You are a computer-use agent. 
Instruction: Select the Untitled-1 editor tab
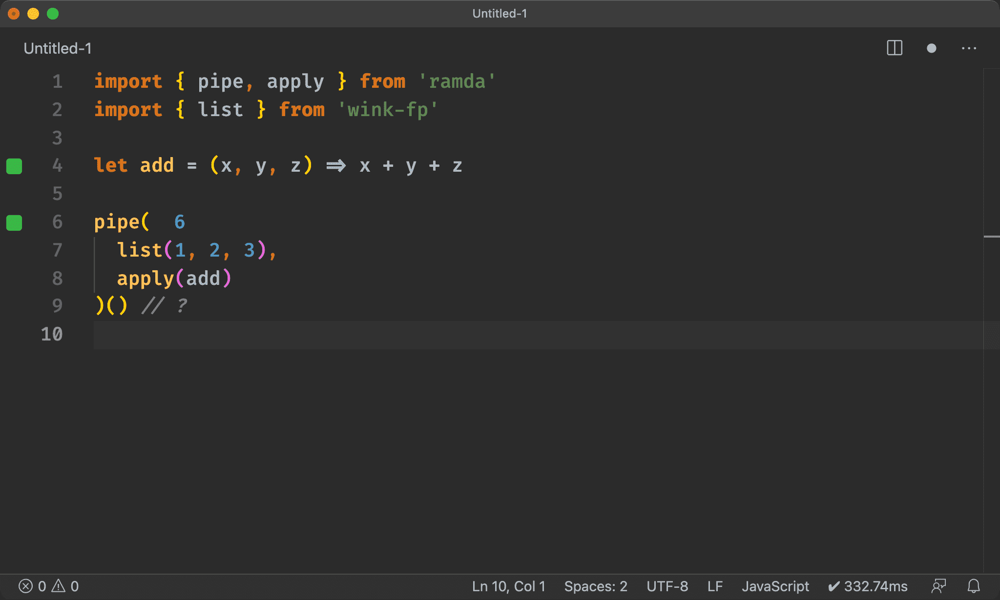(x=58, y=48)
